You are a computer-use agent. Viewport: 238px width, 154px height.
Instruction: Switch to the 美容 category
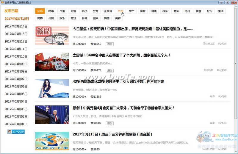[118, 18]
